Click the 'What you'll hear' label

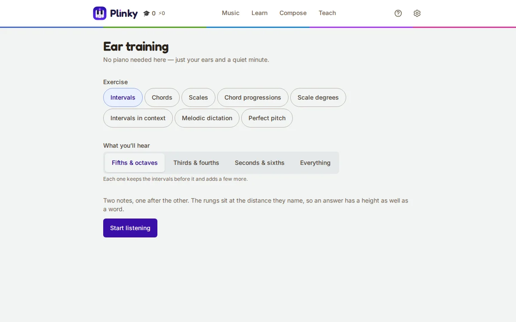click(x=126, y=146)
